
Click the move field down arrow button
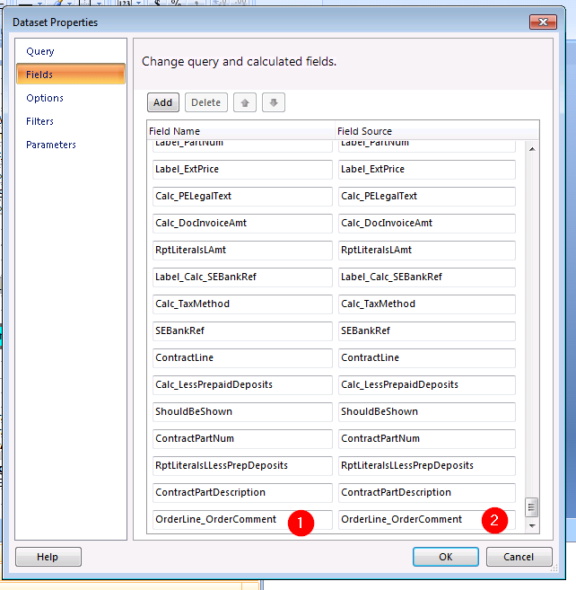(x=274, y=102)
